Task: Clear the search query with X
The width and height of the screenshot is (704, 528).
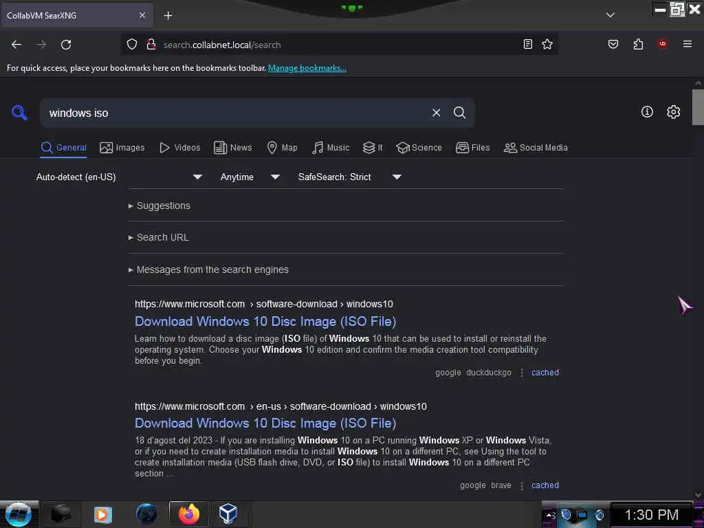Action: click(x=436, y=113)
